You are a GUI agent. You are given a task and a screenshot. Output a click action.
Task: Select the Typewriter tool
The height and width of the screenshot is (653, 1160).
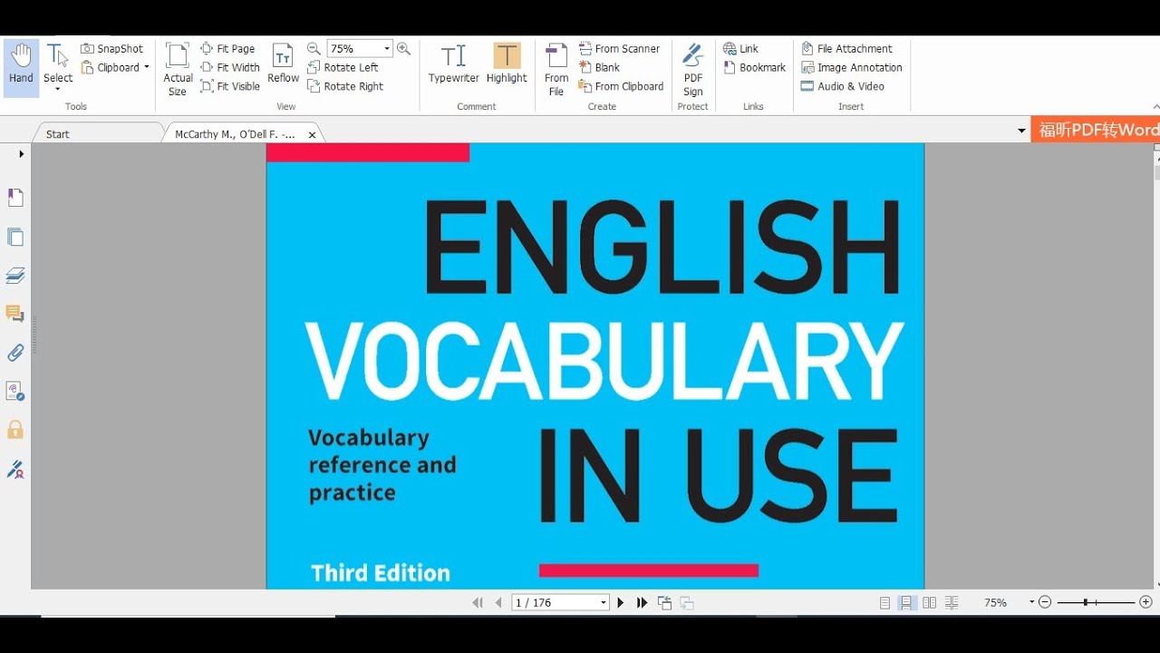pos(453,63)
